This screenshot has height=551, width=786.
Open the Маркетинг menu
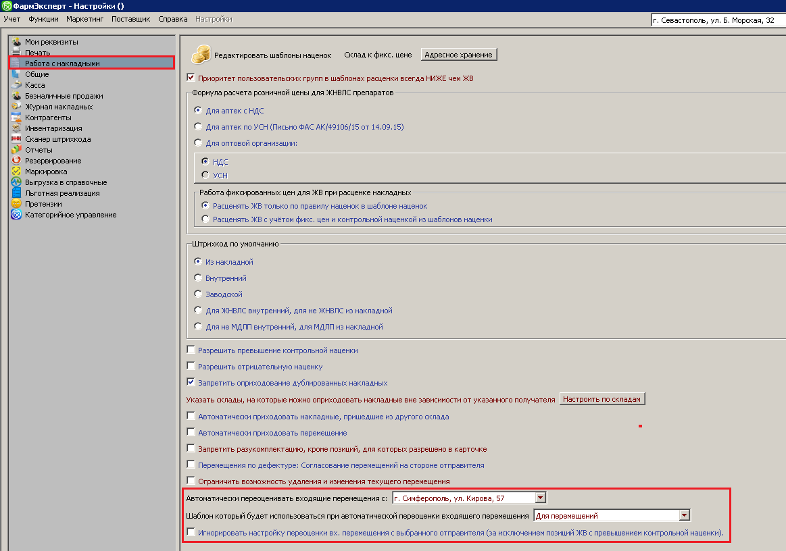(84, 19)
